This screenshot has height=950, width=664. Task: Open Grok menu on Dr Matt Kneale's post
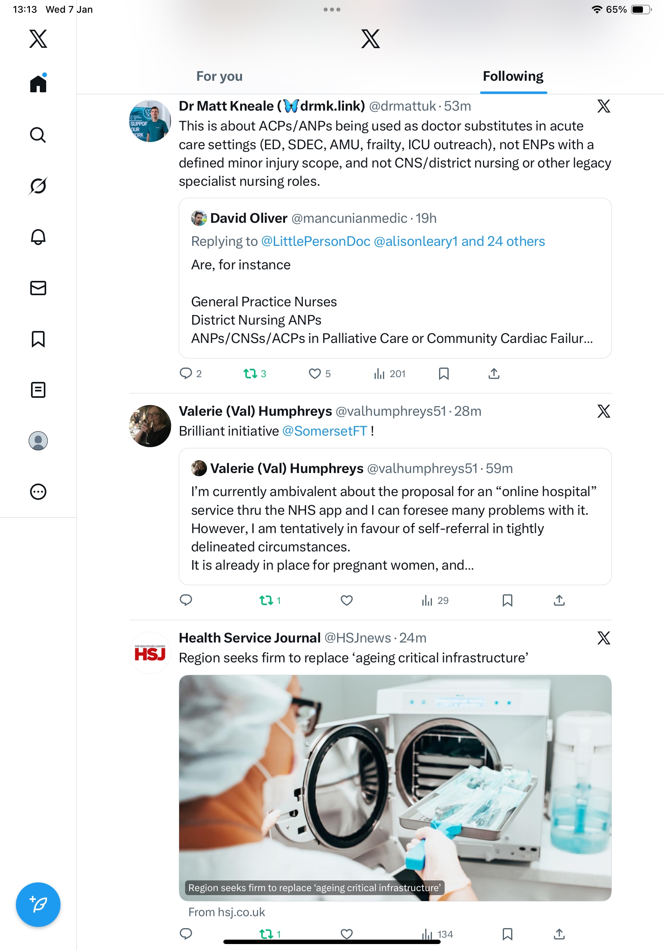(603, 106)
